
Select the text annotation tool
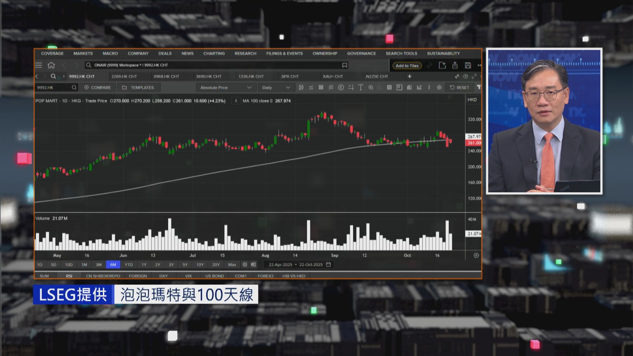point(361,87)
